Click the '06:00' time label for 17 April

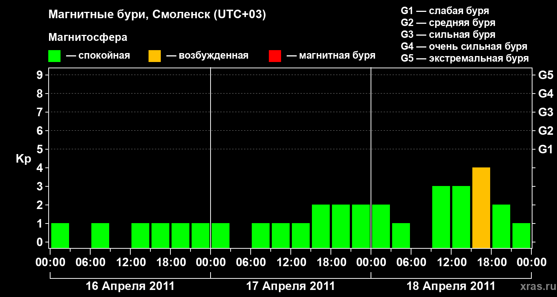pos(251,262)
